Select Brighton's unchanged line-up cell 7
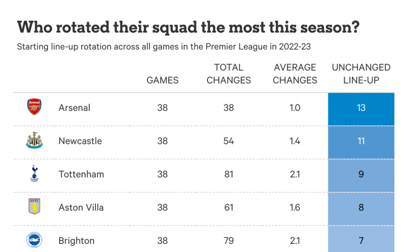Viewport: 408px width, 252px height. (361, 239)
